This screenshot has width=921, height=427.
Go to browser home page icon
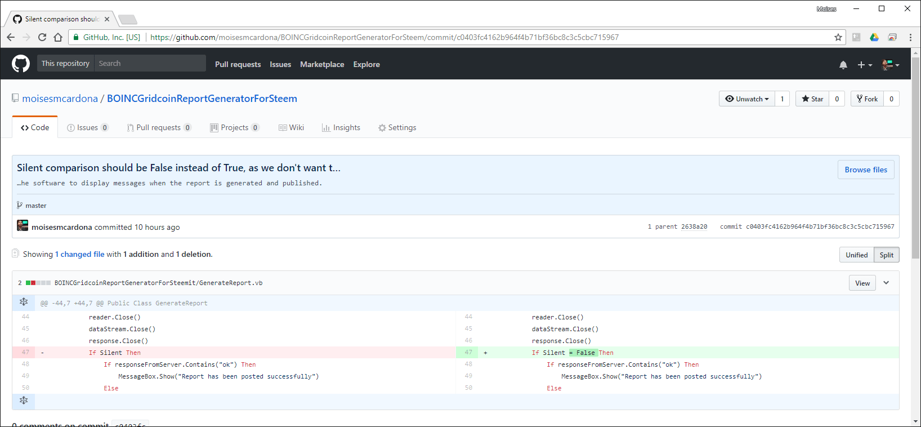[58, 37]
